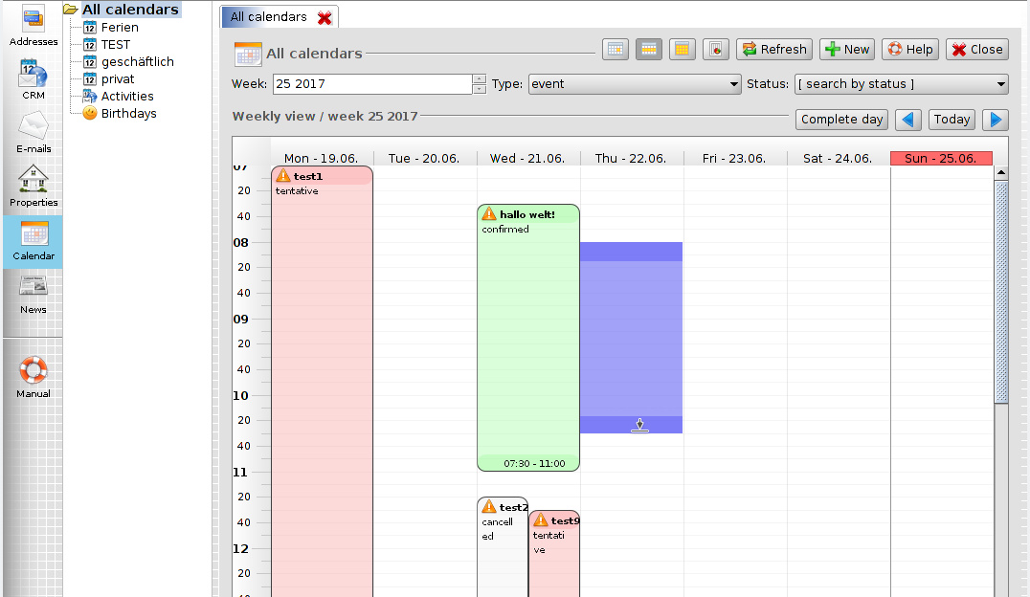
Task: Go to the E-mails section
Action: pos(33,133)
